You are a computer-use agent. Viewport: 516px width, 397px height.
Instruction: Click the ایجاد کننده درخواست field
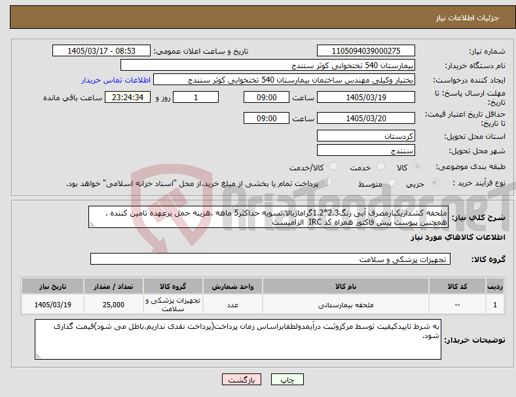284,80
